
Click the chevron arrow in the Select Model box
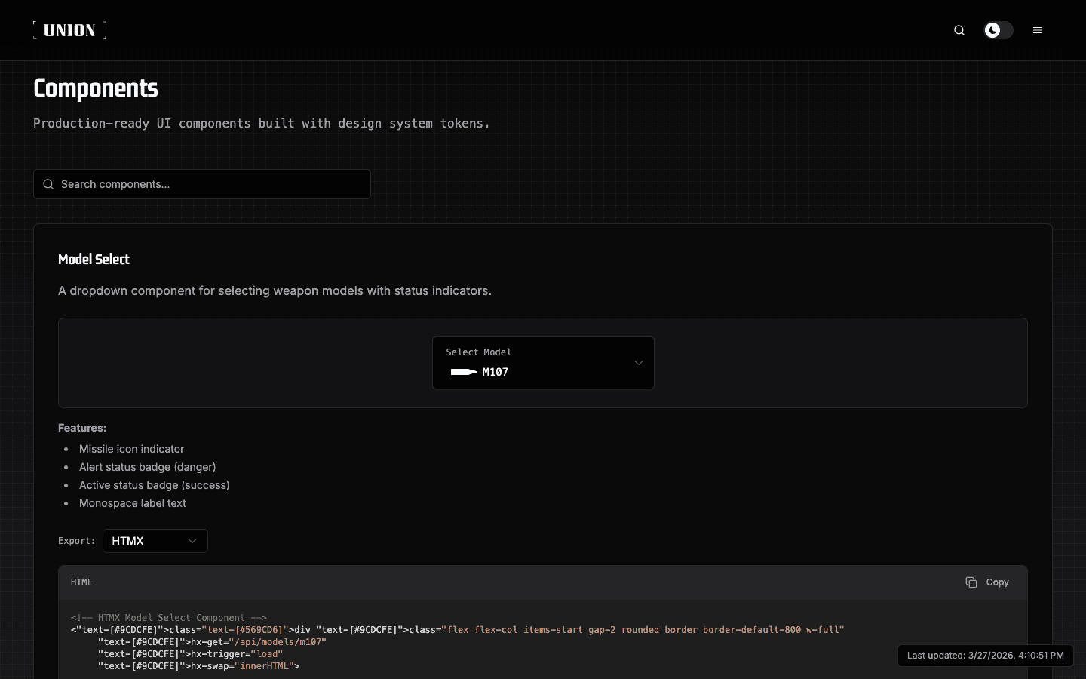pos(639,363)
